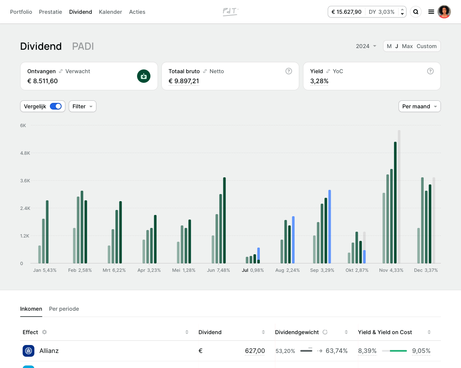Click the help icon in Yield card
Screen dimensions: 461x368
pyautogui.click(x=430, y=71)
